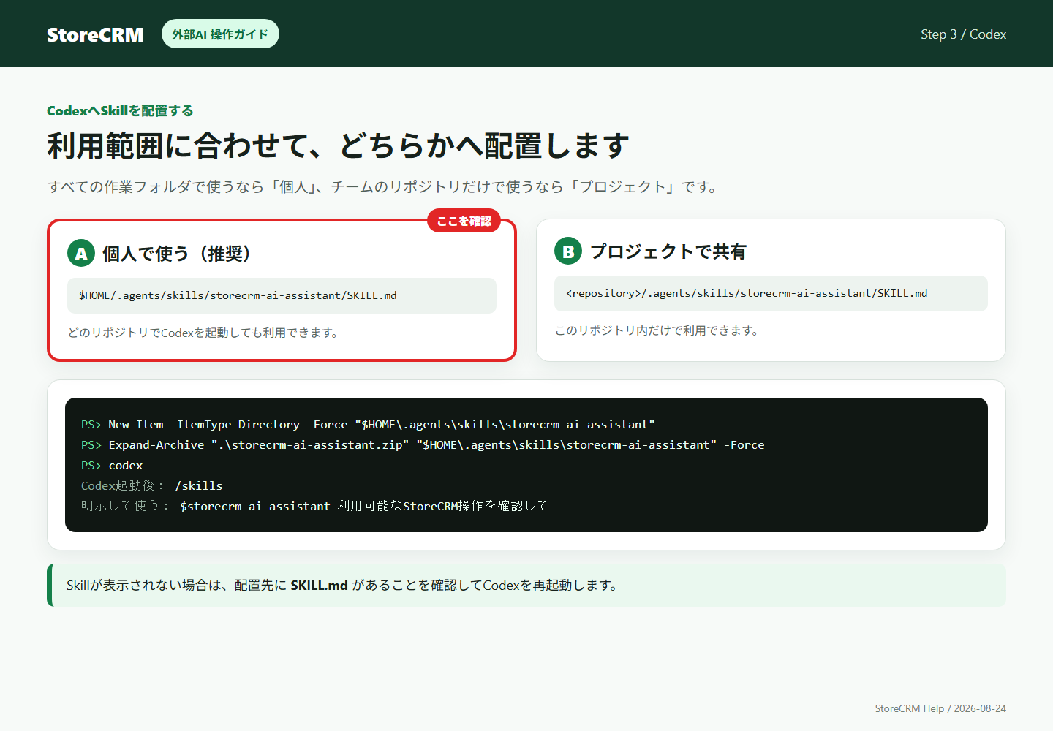The width and height of the screenshot is (1053, 731).
Task: Click the green circled B icon
Action: pyautogui.click(x=568, y=251)
